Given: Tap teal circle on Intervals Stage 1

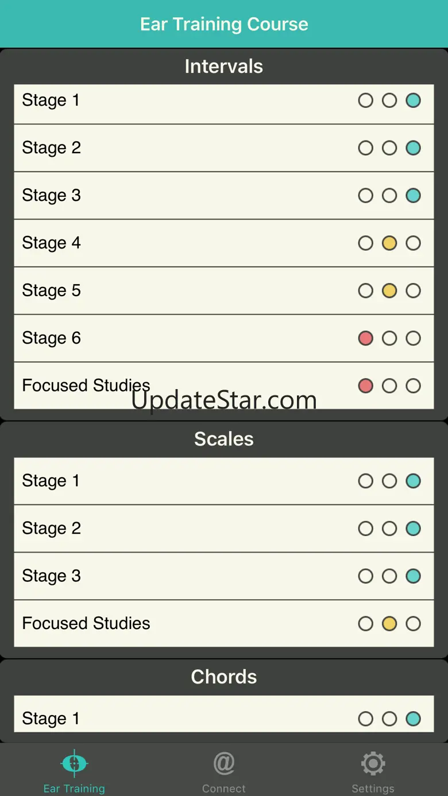Looking at the screenshot, I should pos(413,100).
